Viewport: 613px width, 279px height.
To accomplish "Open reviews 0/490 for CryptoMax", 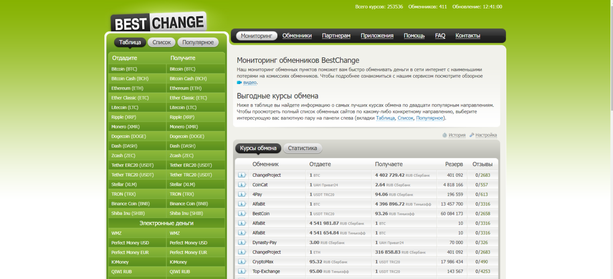I will coord(482,262).
